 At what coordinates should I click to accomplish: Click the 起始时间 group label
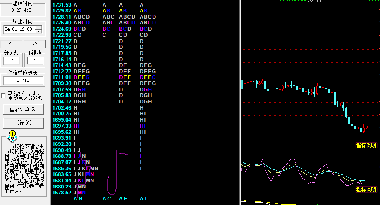click(x=22, y=3)
